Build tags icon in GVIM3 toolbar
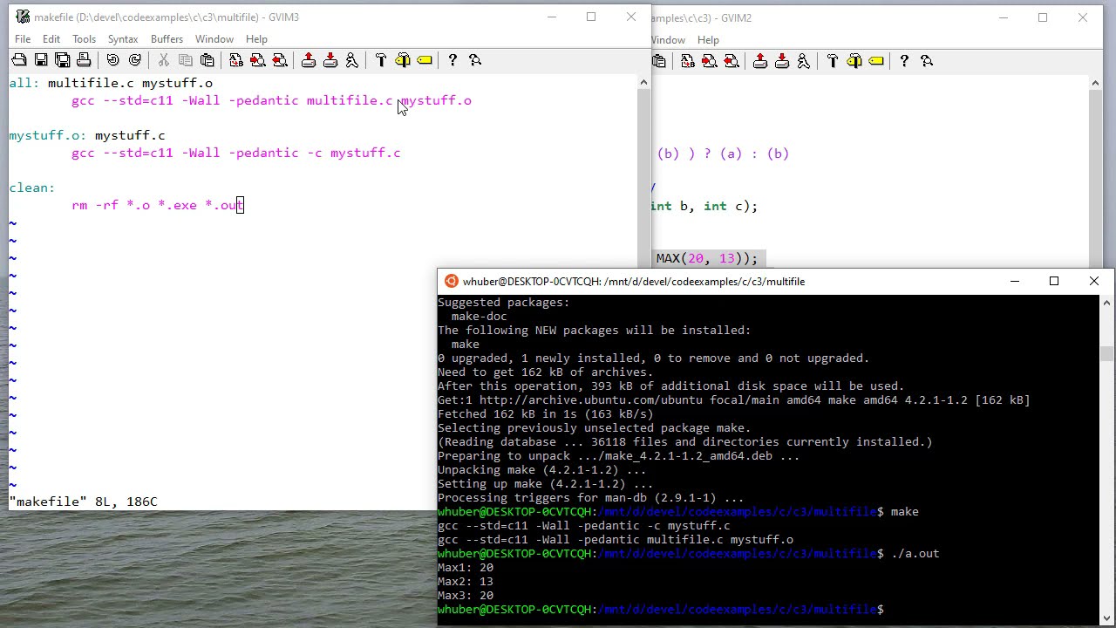 [403, 60]
